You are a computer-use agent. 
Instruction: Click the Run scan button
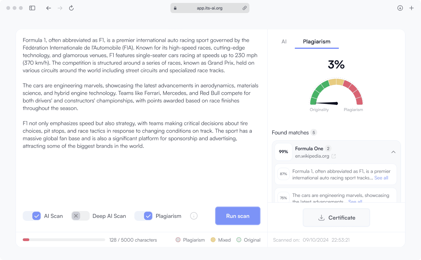(238, 216)
